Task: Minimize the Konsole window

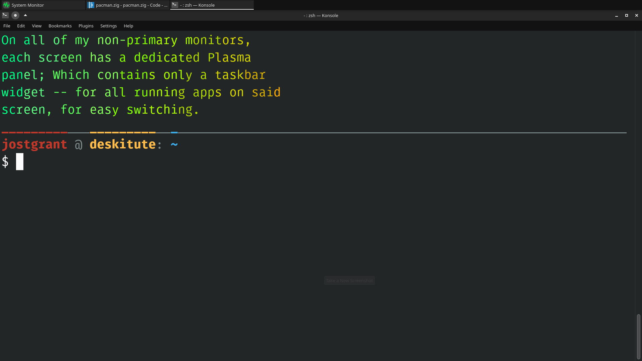Action: tap(617, 15)
